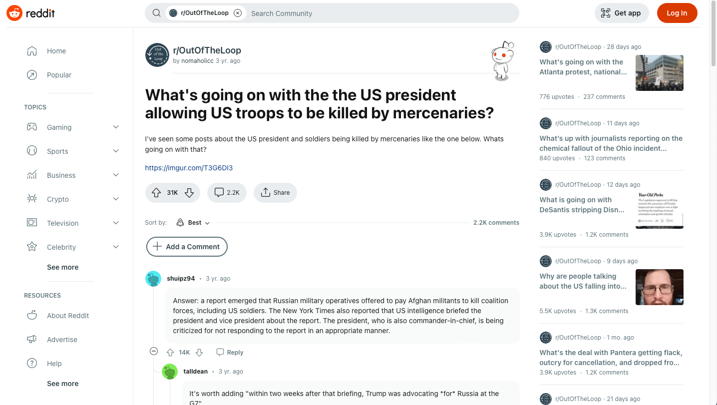Click the Reddit snoo logo
The image size is (717, 405).
coord(14,12)
